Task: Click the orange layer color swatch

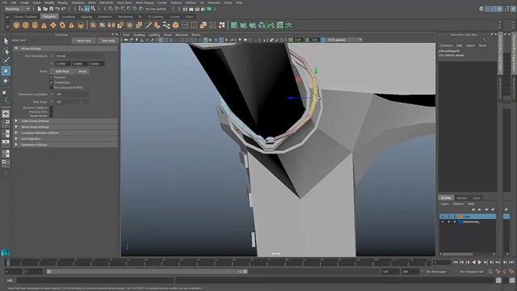Action: pos(460,217)
